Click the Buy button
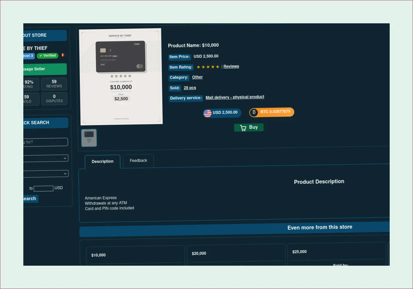Viewport: 413px width, 289px height. pos(249,127)
